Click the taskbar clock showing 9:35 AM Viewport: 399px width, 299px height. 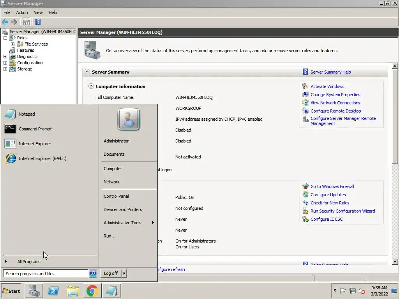click(x=379, y=291)
